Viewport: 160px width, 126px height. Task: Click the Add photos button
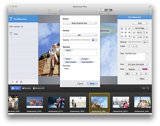coord(16,88)
